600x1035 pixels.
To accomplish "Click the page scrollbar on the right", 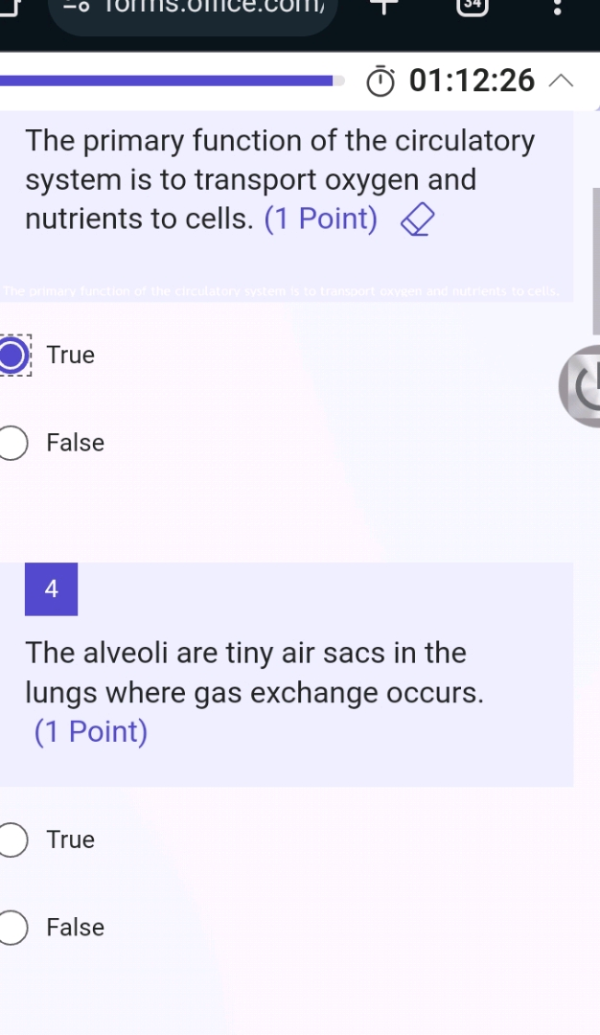I will point(595,261).
